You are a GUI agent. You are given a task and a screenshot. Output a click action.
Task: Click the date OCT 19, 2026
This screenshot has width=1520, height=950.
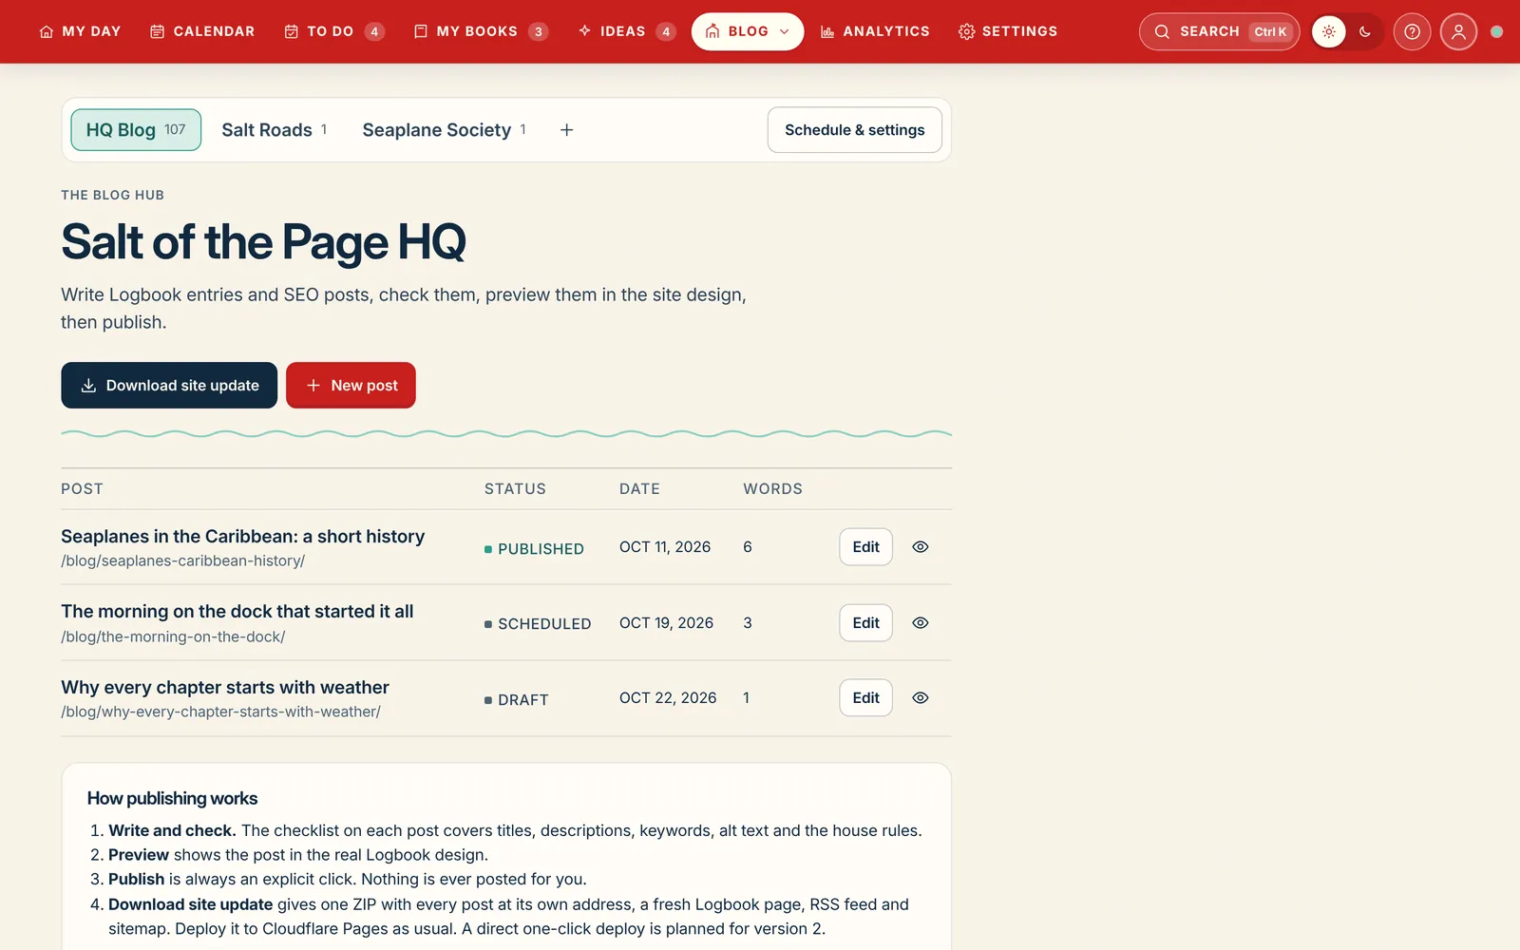pyautogui.click(x=666, y=623)
